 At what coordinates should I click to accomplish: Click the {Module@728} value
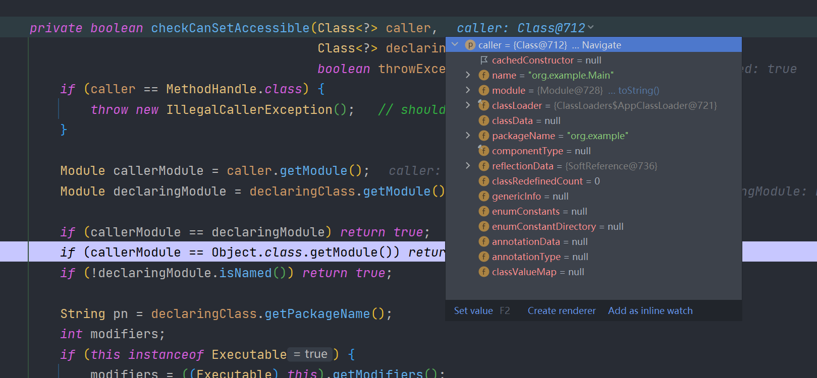click(570, 90)
